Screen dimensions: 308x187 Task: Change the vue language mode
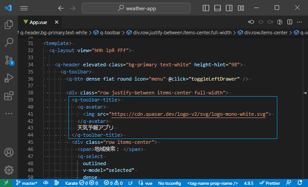click(145, 183)
